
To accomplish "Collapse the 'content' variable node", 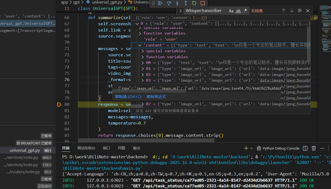I will pyautogui.click(x=140, y=45).
